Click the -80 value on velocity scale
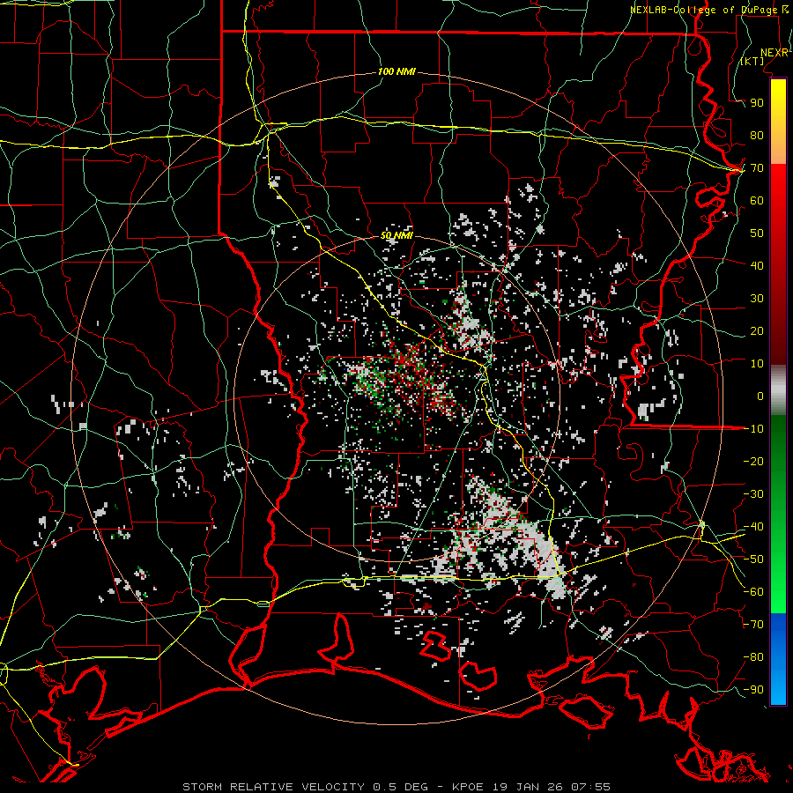The height and width of the screenshot is (793, 793). (753, 657)
